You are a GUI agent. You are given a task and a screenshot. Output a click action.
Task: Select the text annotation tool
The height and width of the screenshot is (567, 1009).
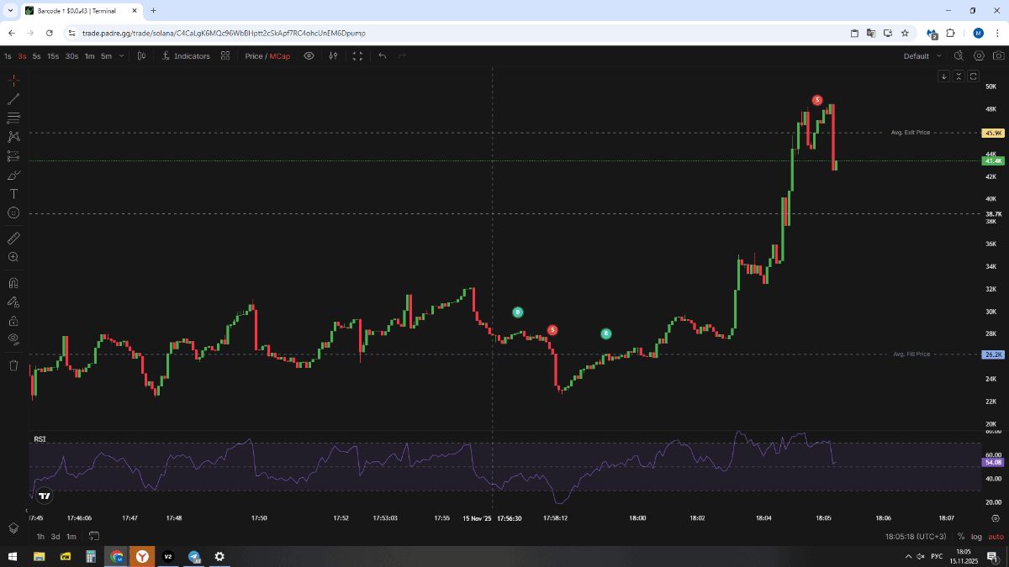point(13,194)
